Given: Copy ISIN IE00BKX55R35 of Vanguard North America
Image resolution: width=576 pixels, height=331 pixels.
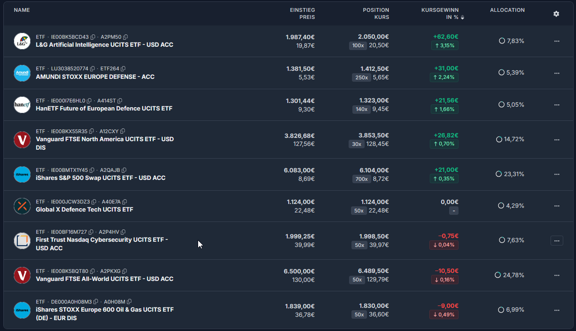Looking at the screenshot, I should click(x=92, y=131).
